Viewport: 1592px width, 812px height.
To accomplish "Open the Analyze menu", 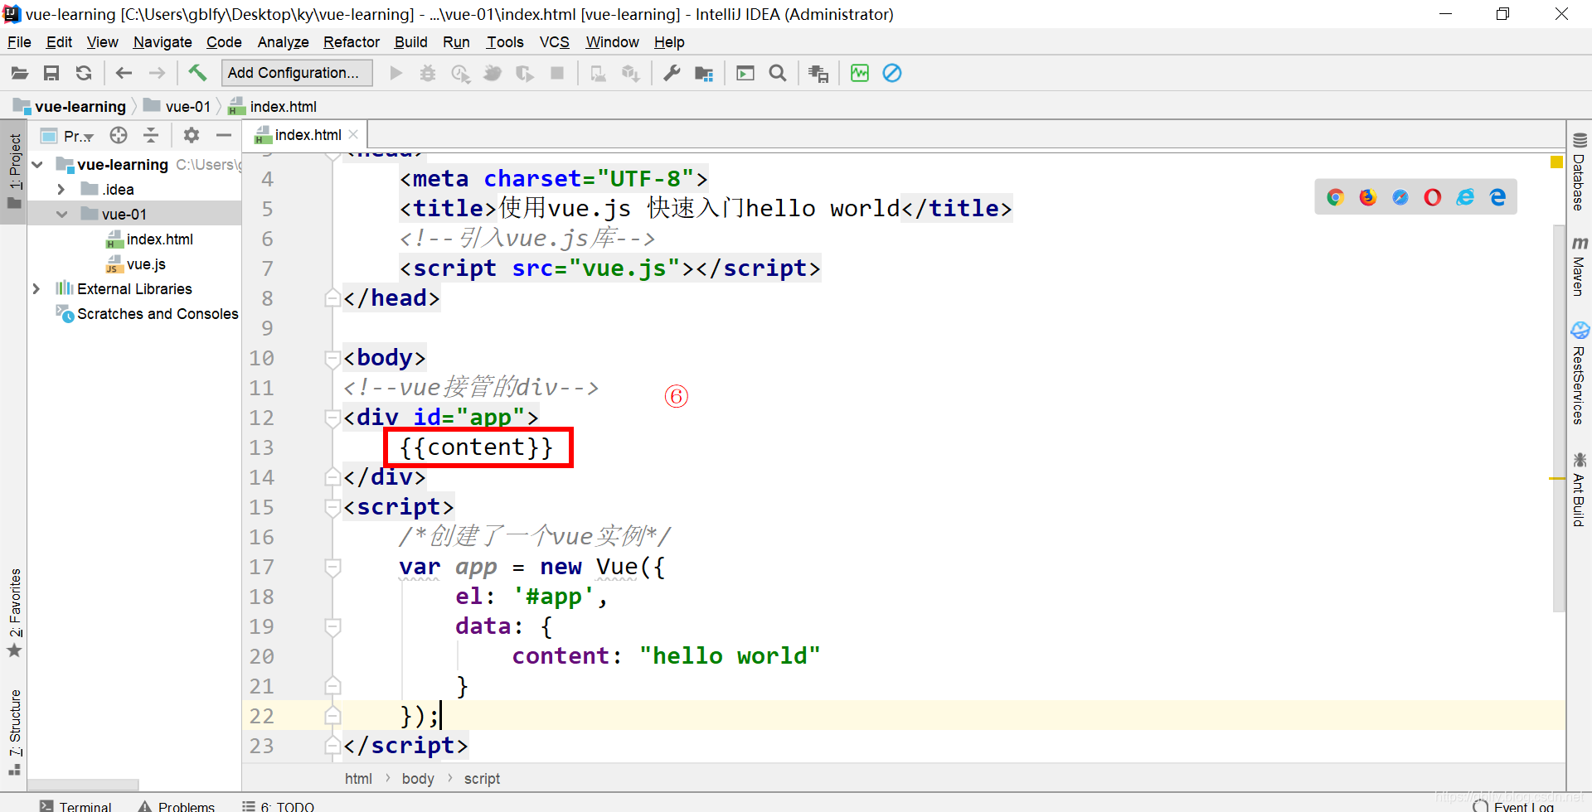I will coord(283,42).
